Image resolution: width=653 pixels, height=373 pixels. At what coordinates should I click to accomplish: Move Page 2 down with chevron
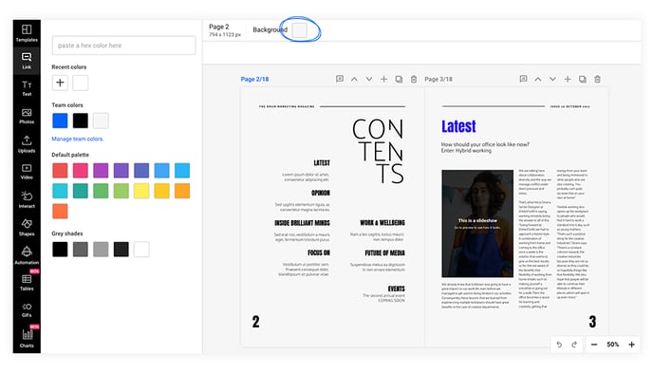369,79
